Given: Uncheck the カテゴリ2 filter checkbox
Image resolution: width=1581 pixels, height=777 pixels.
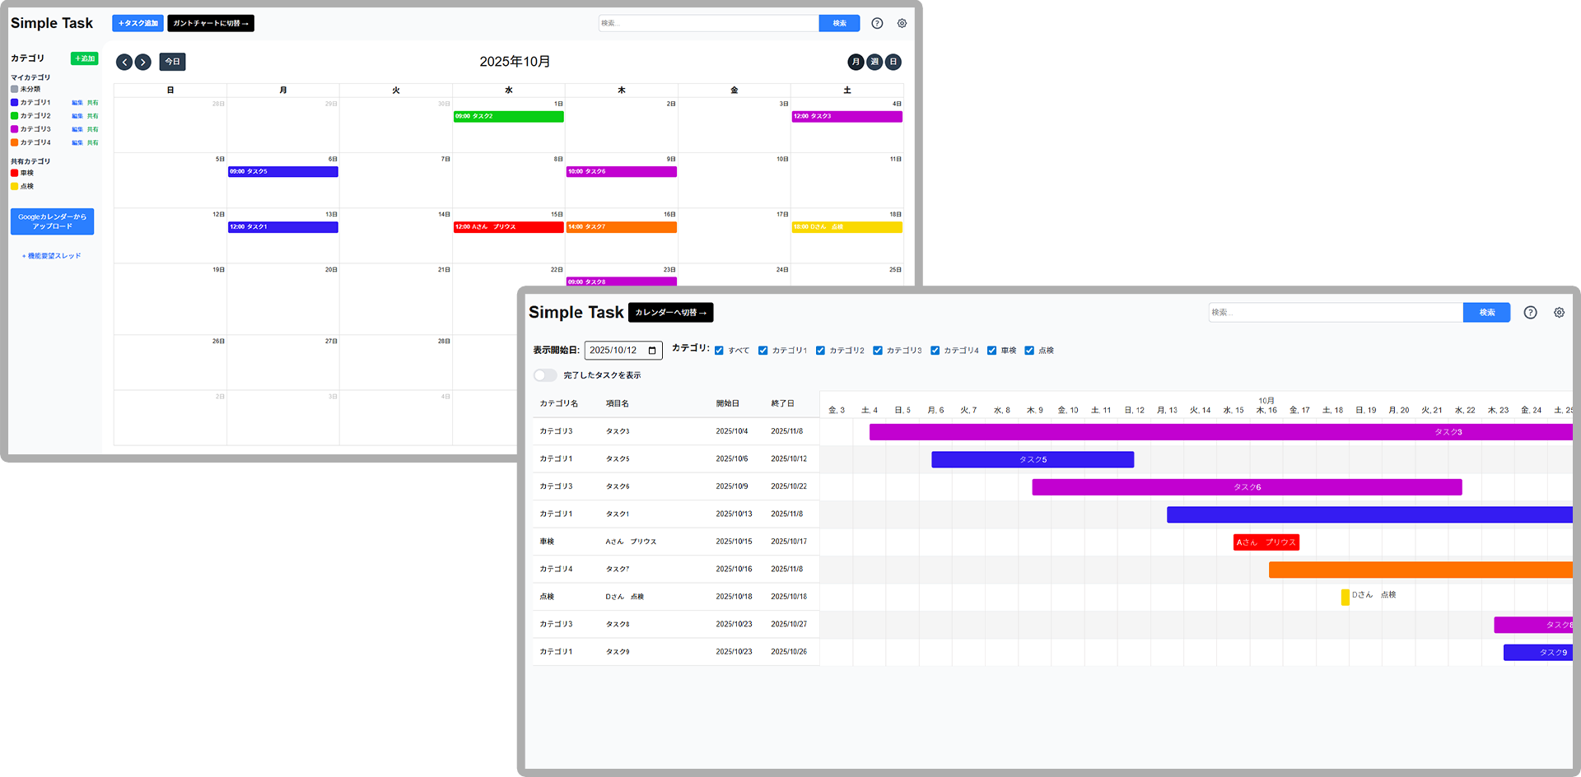Looking at the screenshot, I should click(820, 351).
